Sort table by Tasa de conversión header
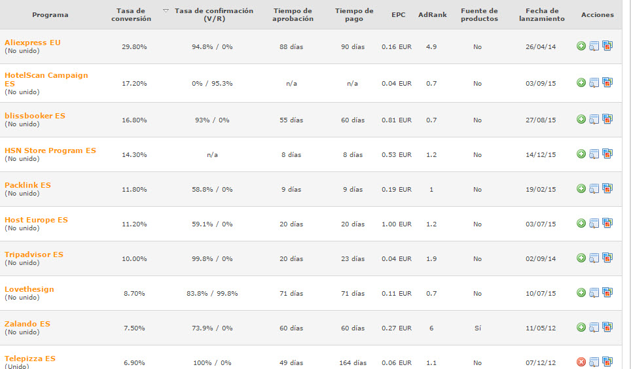631x369 pixels. (131, 15)
